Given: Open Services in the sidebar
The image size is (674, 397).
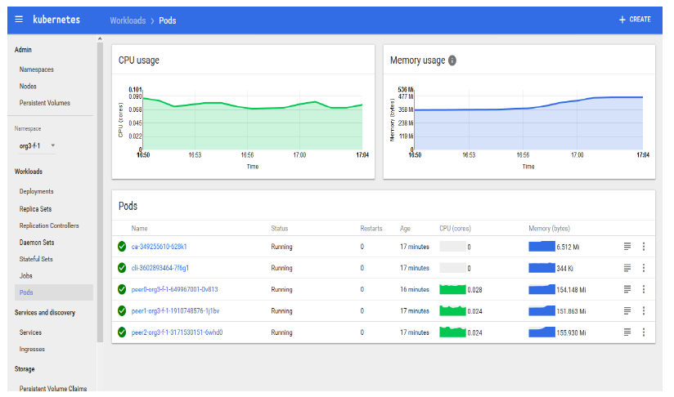Looking at the screenshot, I should click(x=30, y=332).
